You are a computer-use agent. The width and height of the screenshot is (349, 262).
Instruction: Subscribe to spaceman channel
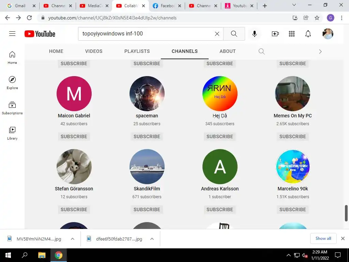click(147, 136)
